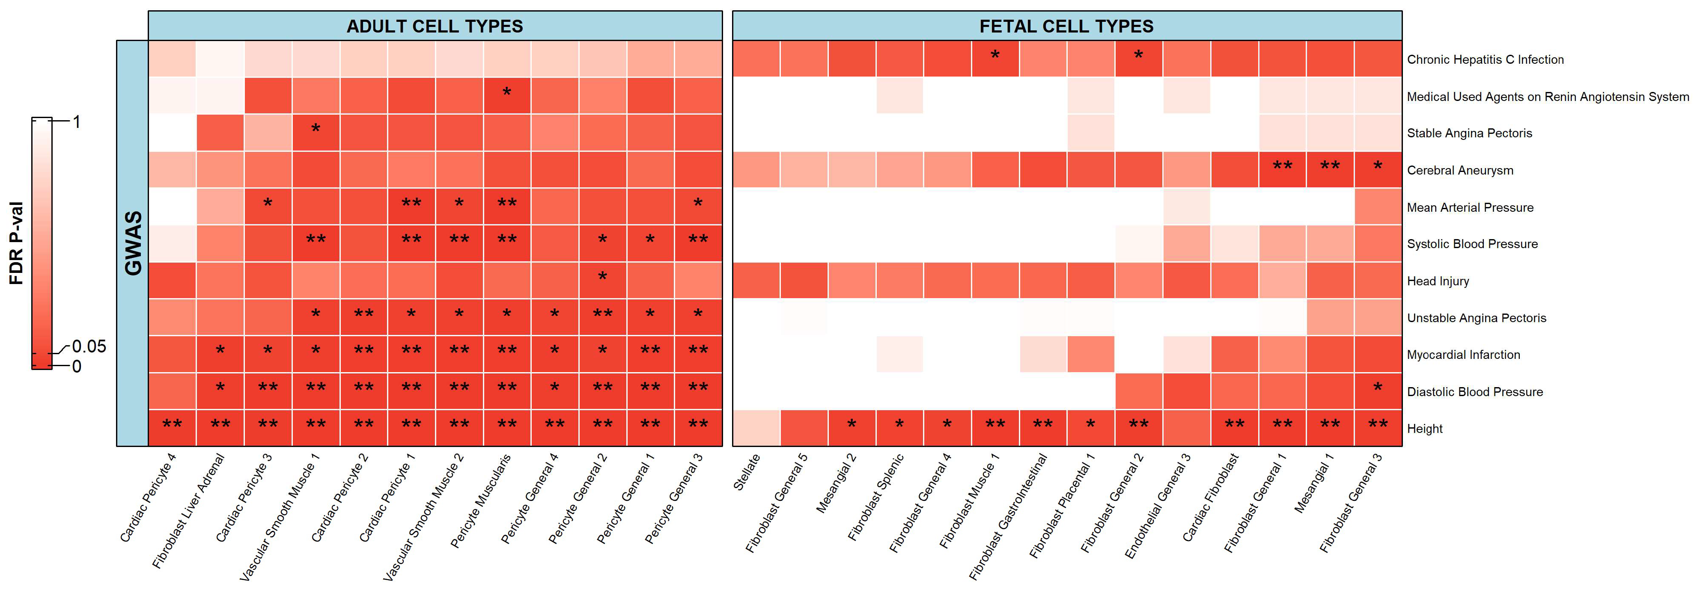Select the Cardiac Pericyte 4 column label
The image size is (1697, 592).
click(x=148, y=498)
